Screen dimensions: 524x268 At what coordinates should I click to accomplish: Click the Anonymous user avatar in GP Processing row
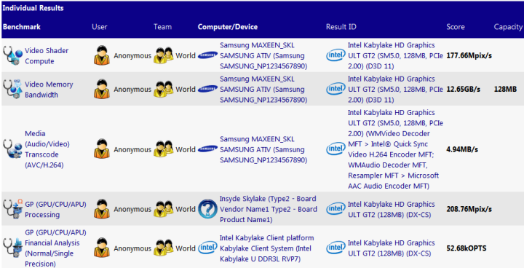(102, 209)
